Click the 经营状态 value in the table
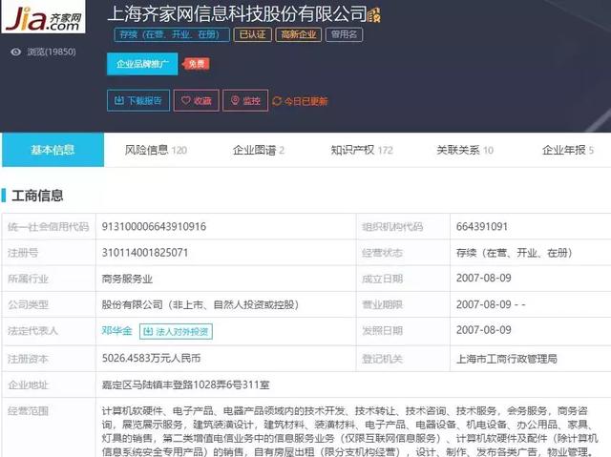611x457 pixels. (x=514, y=253)
